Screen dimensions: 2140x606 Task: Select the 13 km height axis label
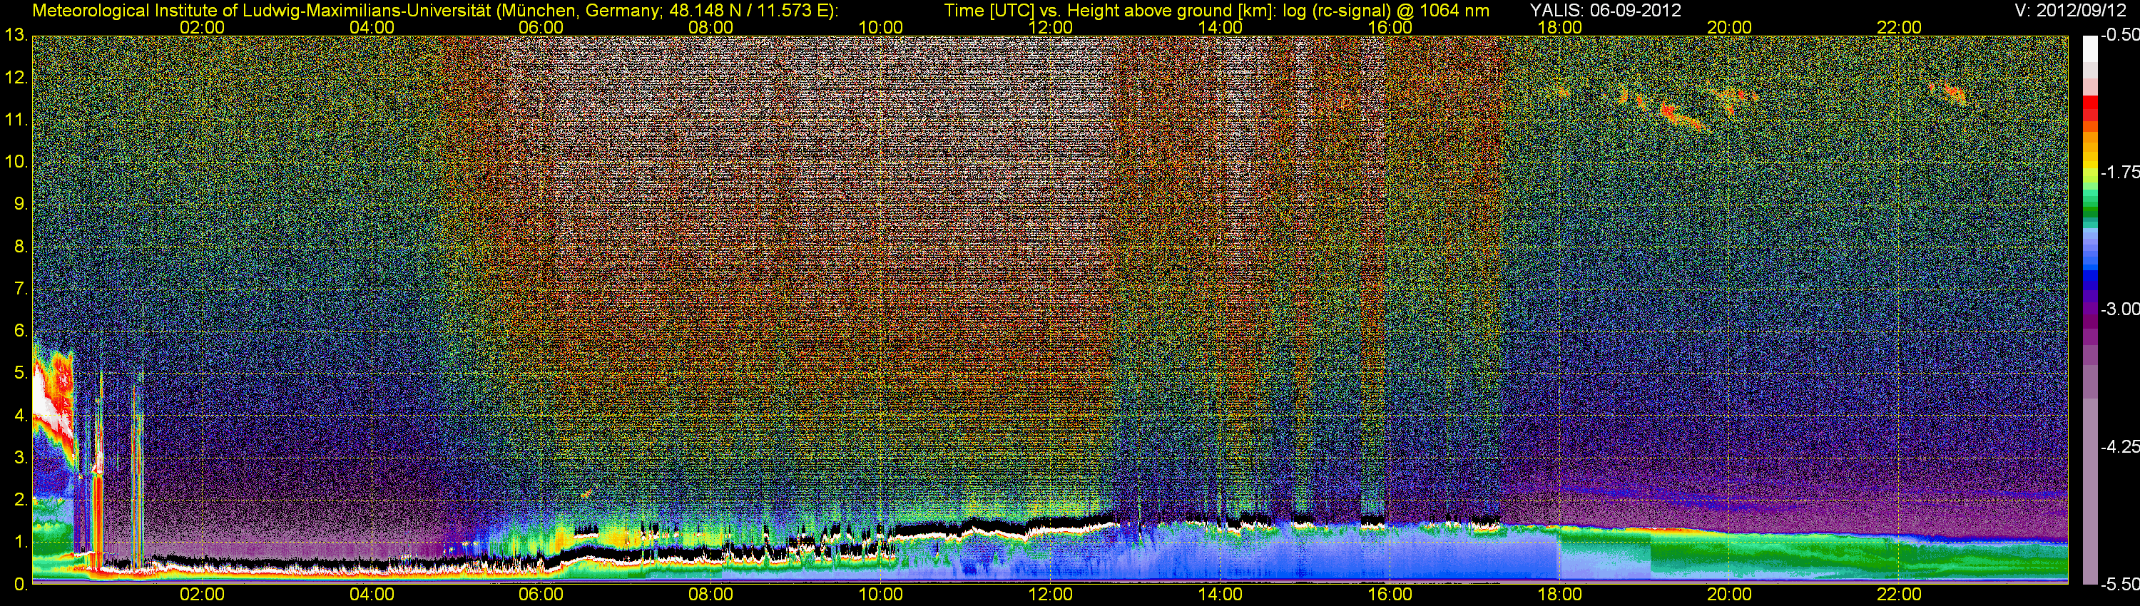point(16,36)
